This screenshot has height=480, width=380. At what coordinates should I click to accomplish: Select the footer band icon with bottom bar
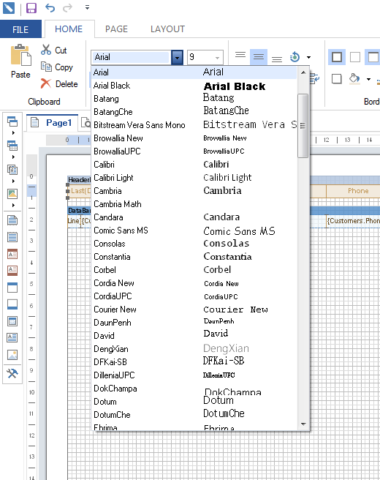coord(12,304)
